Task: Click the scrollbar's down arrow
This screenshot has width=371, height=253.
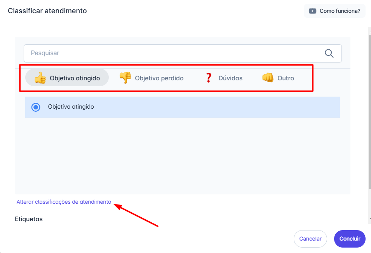Action: tap(369, 220)
